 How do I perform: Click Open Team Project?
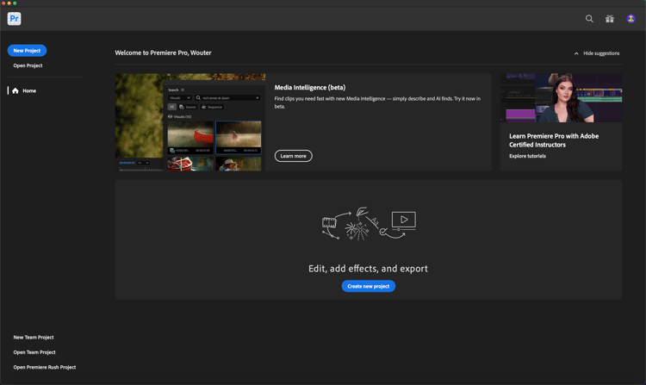(34, 352)
